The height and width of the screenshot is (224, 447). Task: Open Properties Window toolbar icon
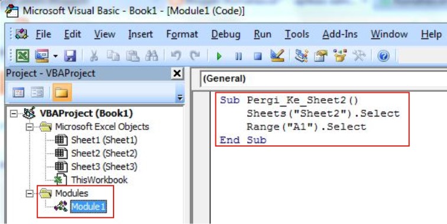click(320, 56)
